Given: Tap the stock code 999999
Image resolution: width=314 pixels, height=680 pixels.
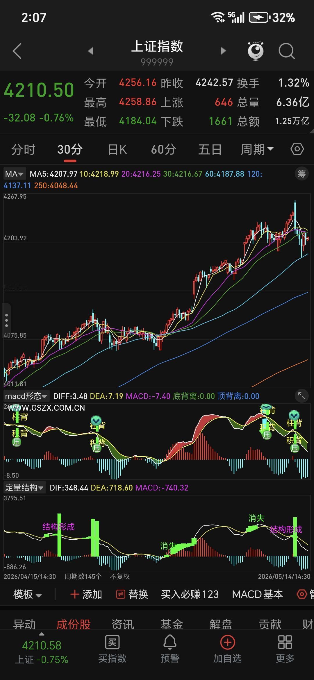Looking at the screenshot, I should (x=157, y=62).
